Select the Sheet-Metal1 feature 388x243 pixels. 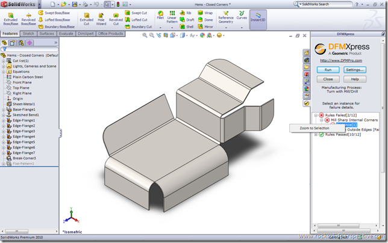coord(20,104)
